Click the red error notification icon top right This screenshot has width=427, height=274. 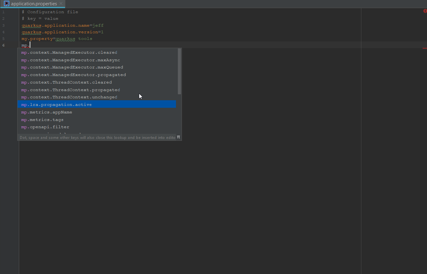pyautogui.click(x=424, y=10)
